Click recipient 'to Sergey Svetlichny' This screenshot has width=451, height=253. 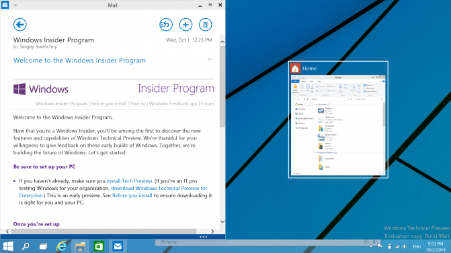tap(35, 46)
